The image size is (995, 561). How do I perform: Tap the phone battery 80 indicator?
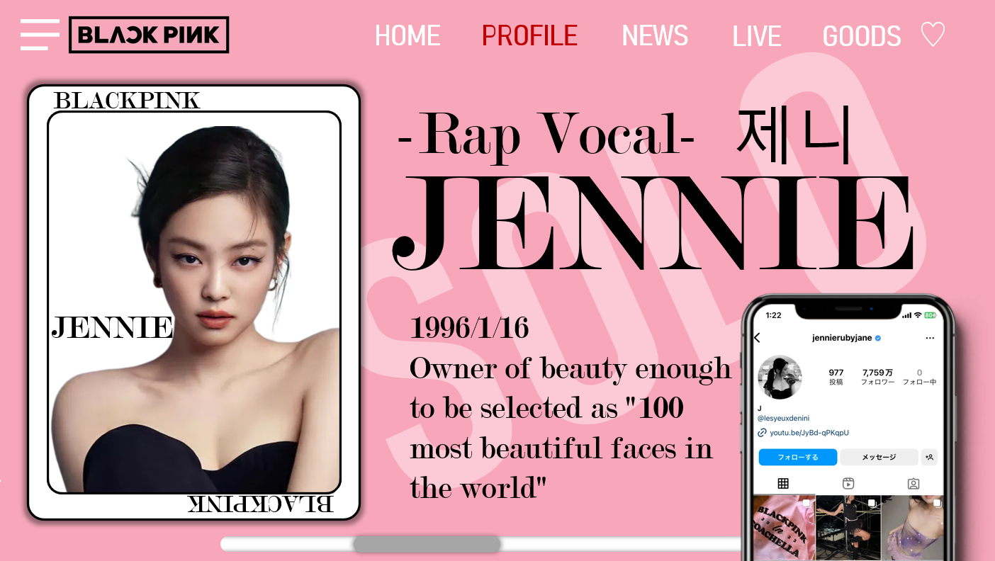930,315
